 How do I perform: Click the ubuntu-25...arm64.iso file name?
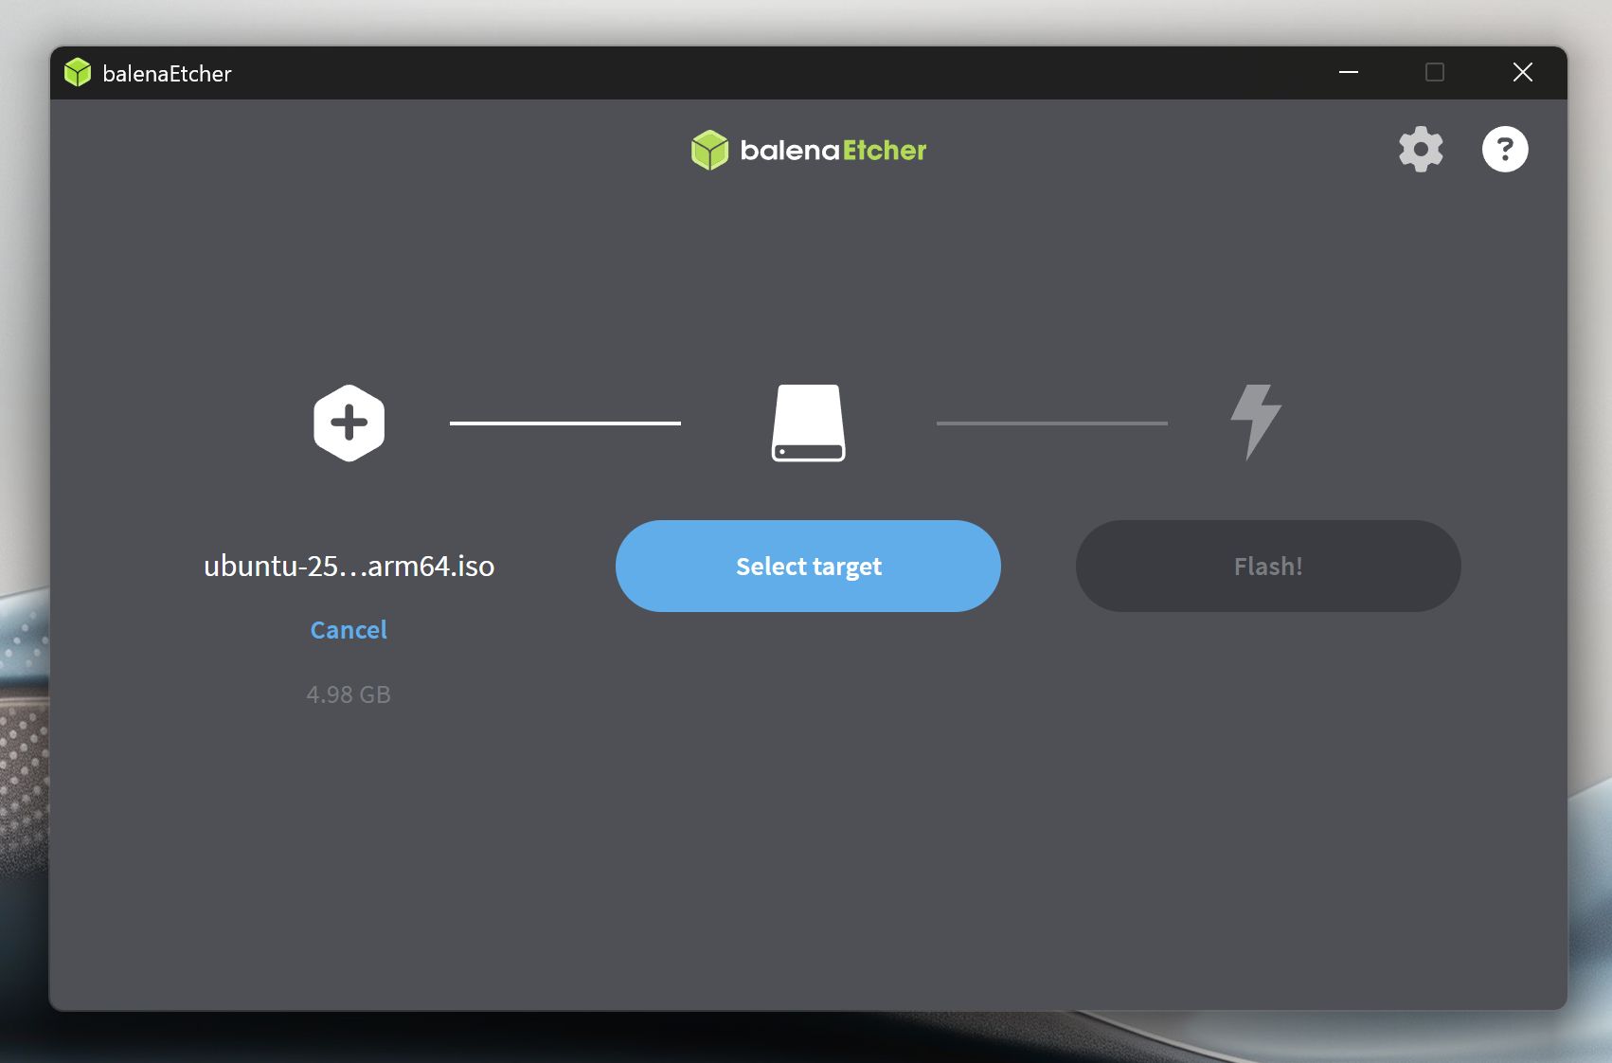click(x=349, y=566)
